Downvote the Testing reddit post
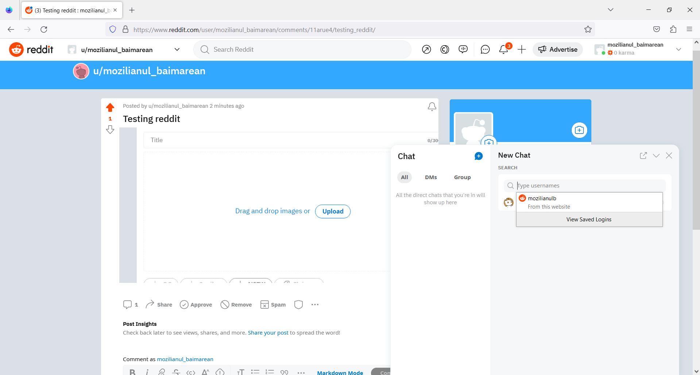Screen dimensions: 700x375 pos(110,129)
